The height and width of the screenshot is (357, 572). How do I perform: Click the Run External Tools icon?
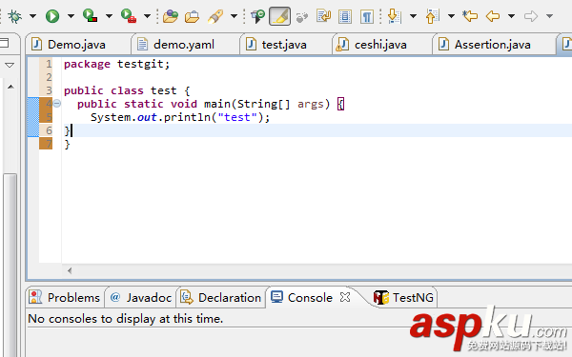click(129, 15)
